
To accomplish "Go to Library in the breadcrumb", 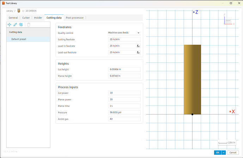I will pyautogui.click(x=10, y=11).
